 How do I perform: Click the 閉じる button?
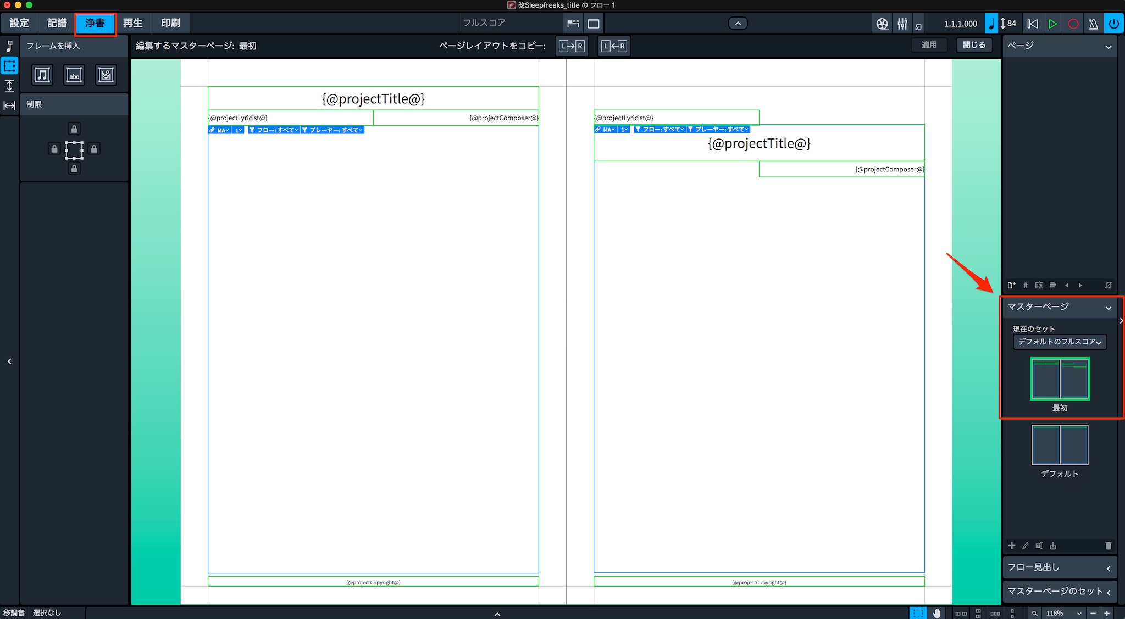(974, 45)
